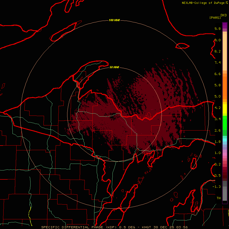Pick the cyan band of the color scale
The height and width of the screenshot is (229, 229).
click(225, 140)
